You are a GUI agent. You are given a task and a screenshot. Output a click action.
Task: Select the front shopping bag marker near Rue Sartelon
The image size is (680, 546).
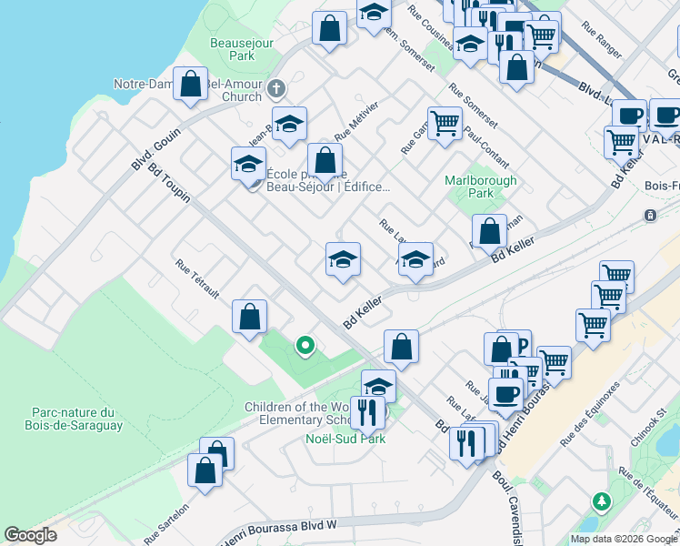(x=205, y=471)
